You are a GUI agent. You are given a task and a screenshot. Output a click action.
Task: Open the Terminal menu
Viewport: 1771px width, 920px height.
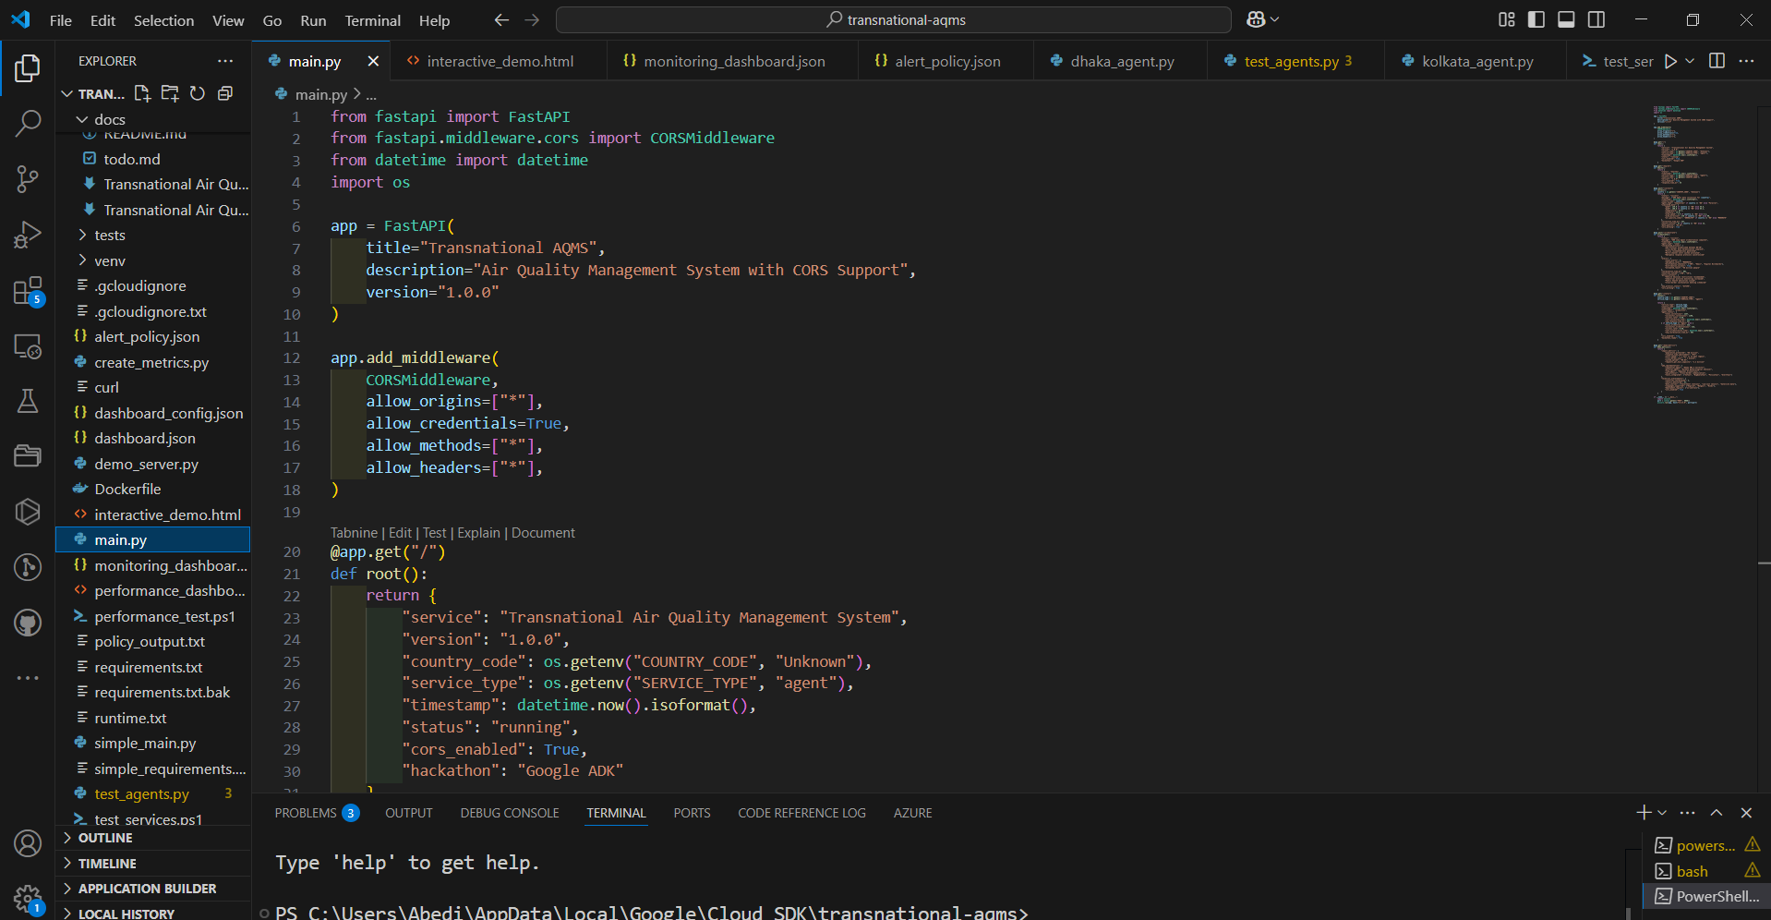(372, 20)
